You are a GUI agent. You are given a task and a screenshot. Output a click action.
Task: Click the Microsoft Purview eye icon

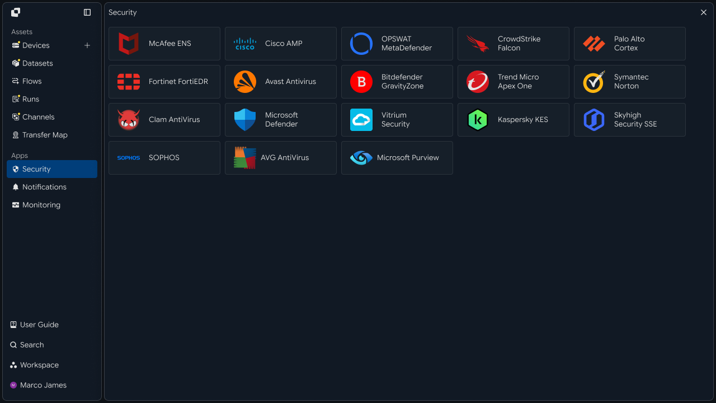(361, 158)
